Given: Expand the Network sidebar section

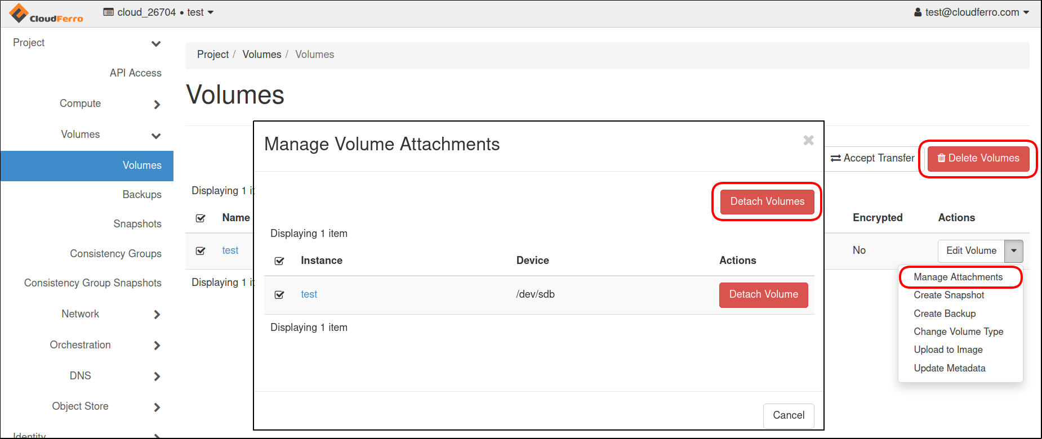Looking at the screenshot, I should pos(157,315).
